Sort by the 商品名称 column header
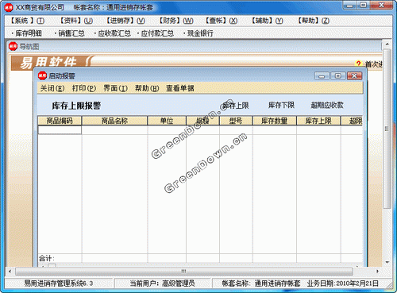Image resolution: width=397 pixels, height=293 pixels. [114, 121]
